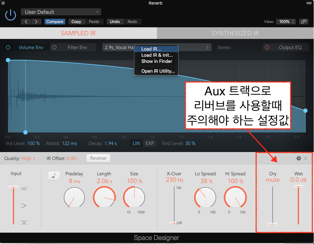Viewport: 314px width, 244px height.
Task: Go to the next preset arrow
Action: pos(36,22)
